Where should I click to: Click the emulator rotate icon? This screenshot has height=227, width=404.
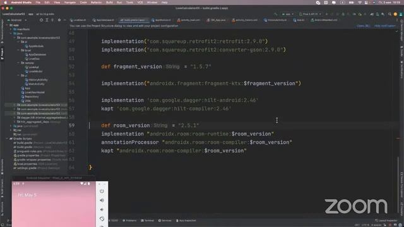[x=102, y=219]
